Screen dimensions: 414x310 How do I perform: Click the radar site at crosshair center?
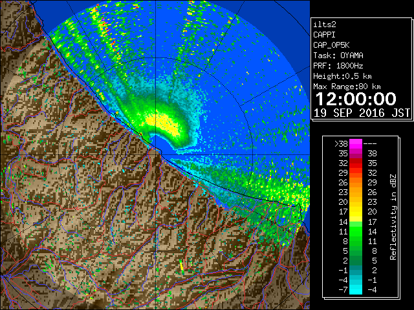(x=156, y=154)
